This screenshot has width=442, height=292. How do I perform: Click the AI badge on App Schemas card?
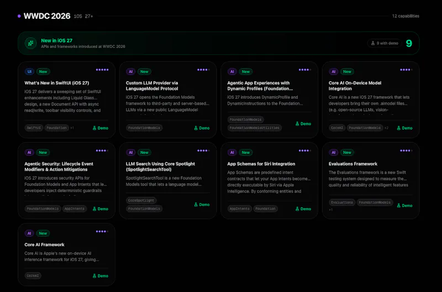(x=232, y=152)
